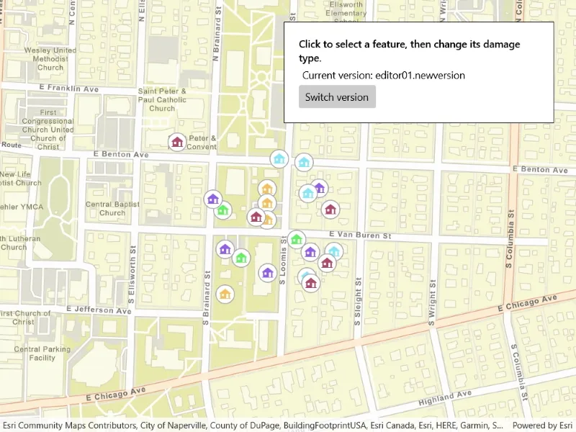Open the Powered by Esri link
The image size is (576, 432).
(542, 426)
